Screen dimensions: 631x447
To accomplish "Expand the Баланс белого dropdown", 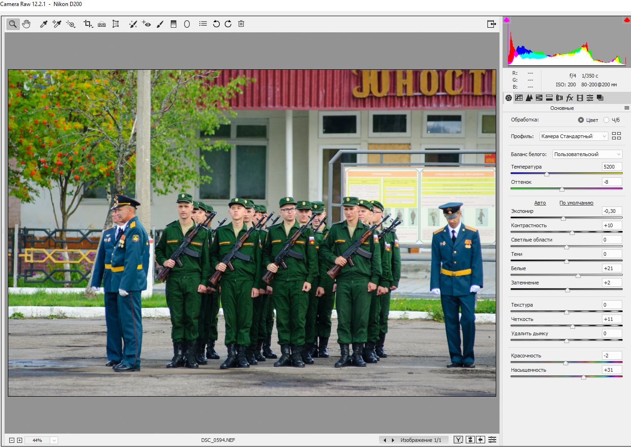I will point(587,154).
